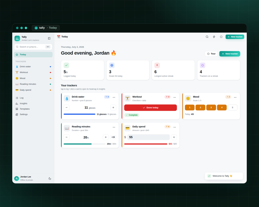This screenshot has height=207, width=259.
Task: Select mood rating 4
Action: [x=222, y=107]
